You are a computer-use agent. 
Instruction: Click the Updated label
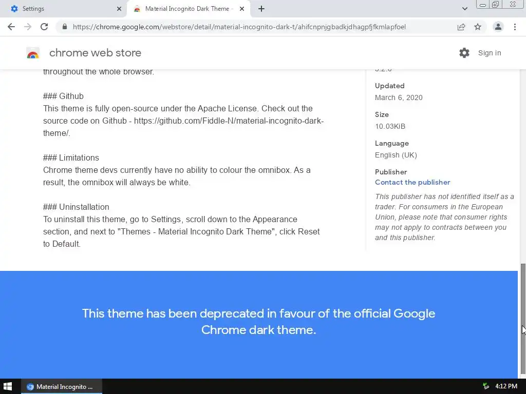tap(389, 86)
